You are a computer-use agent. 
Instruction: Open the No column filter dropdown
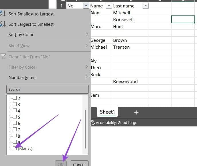[x=86, y=6]
